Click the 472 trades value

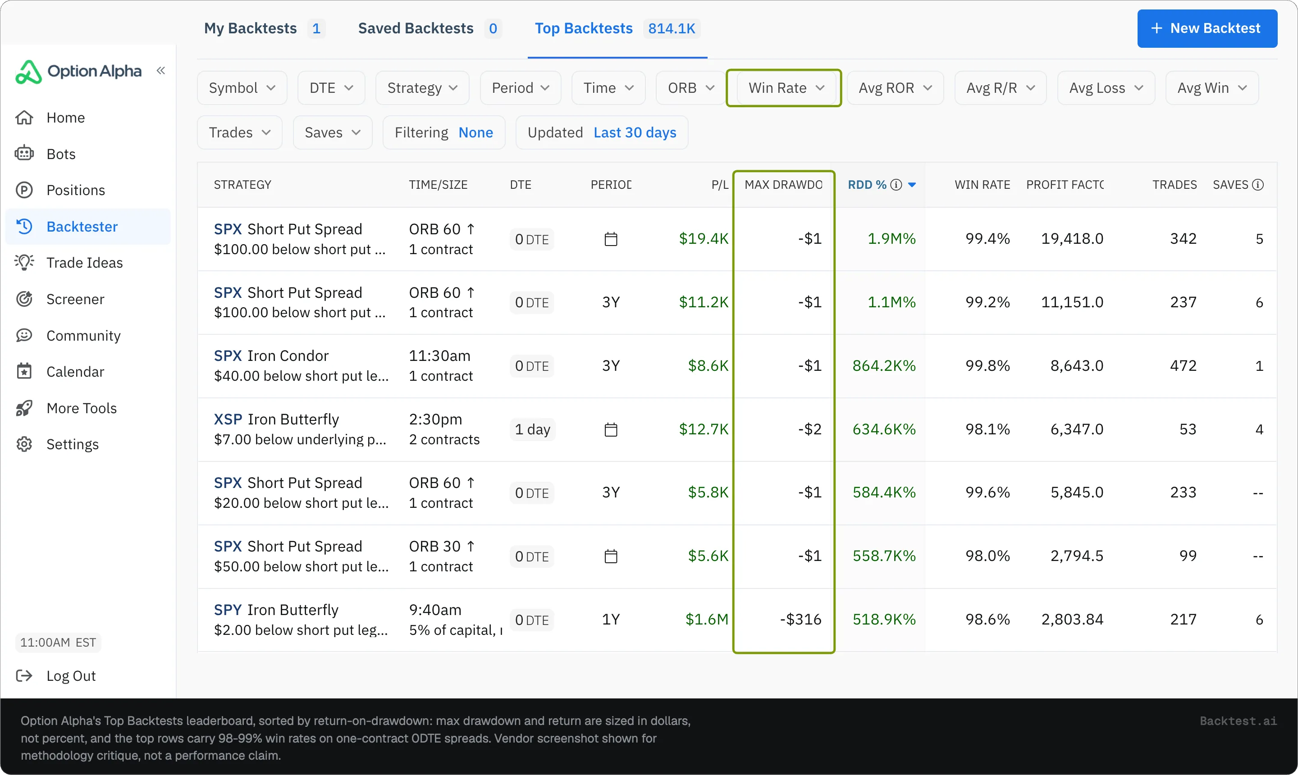[x=1183, y=365]
